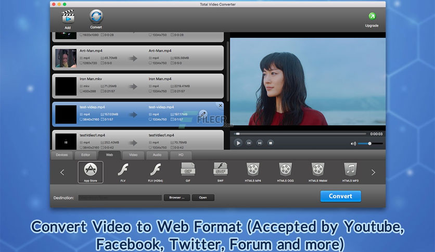Click the Destination path field
Screen dimensions: 435x252
point(120,198)
